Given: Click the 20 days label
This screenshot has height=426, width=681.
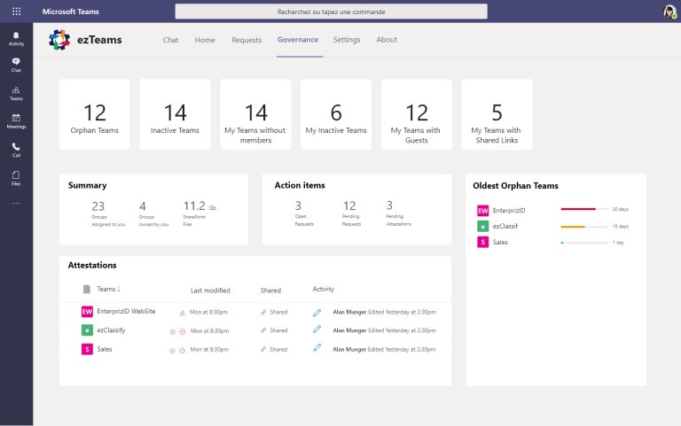Looking at the screenshot, I should 620,209.
